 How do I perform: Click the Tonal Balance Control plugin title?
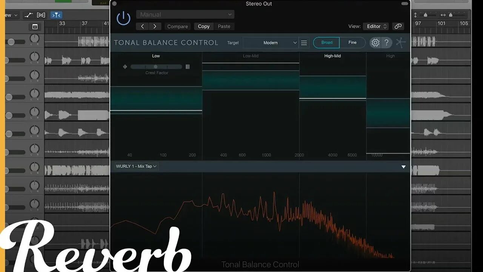(x=166, y=43)
